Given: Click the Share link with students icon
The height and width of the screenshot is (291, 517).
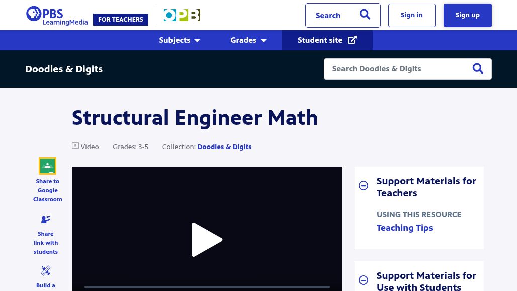Looking at the screenshot, I should [x=45, y=220].
